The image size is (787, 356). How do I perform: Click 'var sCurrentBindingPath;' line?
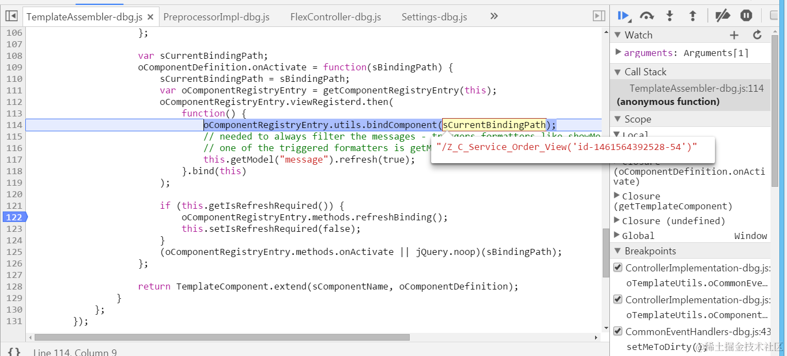coord(202,56)
